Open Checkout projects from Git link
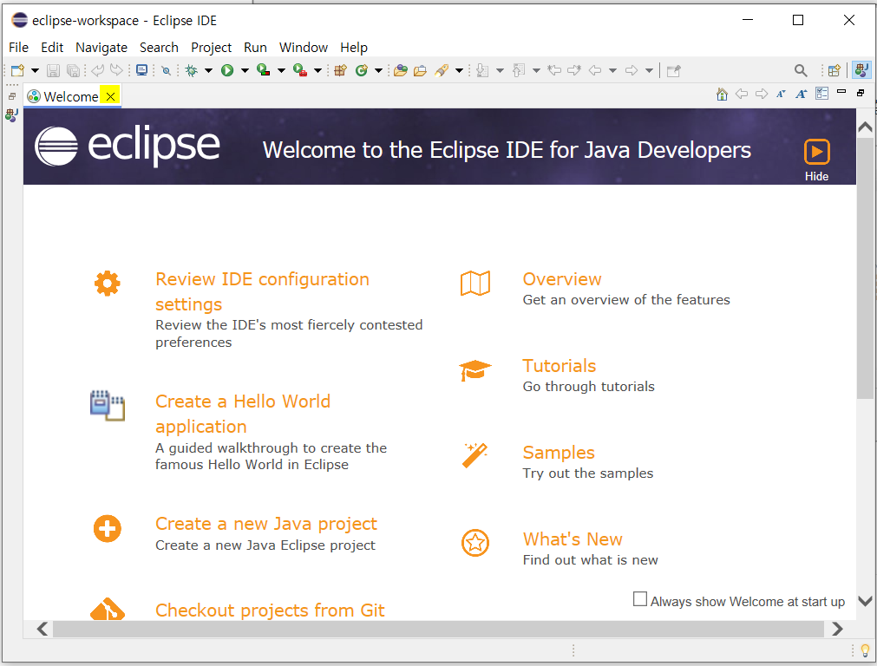 [270, 610]
